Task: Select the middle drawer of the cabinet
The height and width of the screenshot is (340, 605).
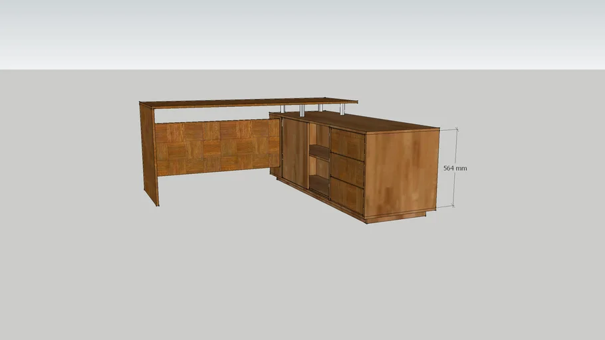Action: [347, 171]
